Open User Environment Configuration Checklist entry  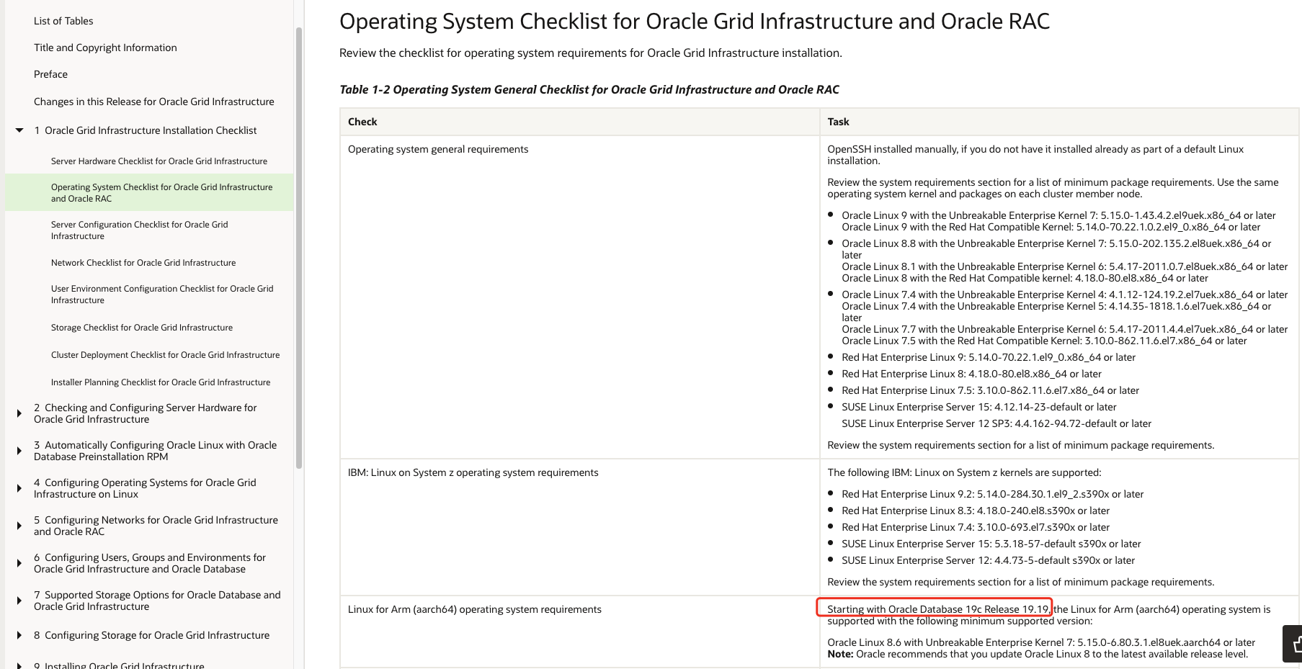162,294
